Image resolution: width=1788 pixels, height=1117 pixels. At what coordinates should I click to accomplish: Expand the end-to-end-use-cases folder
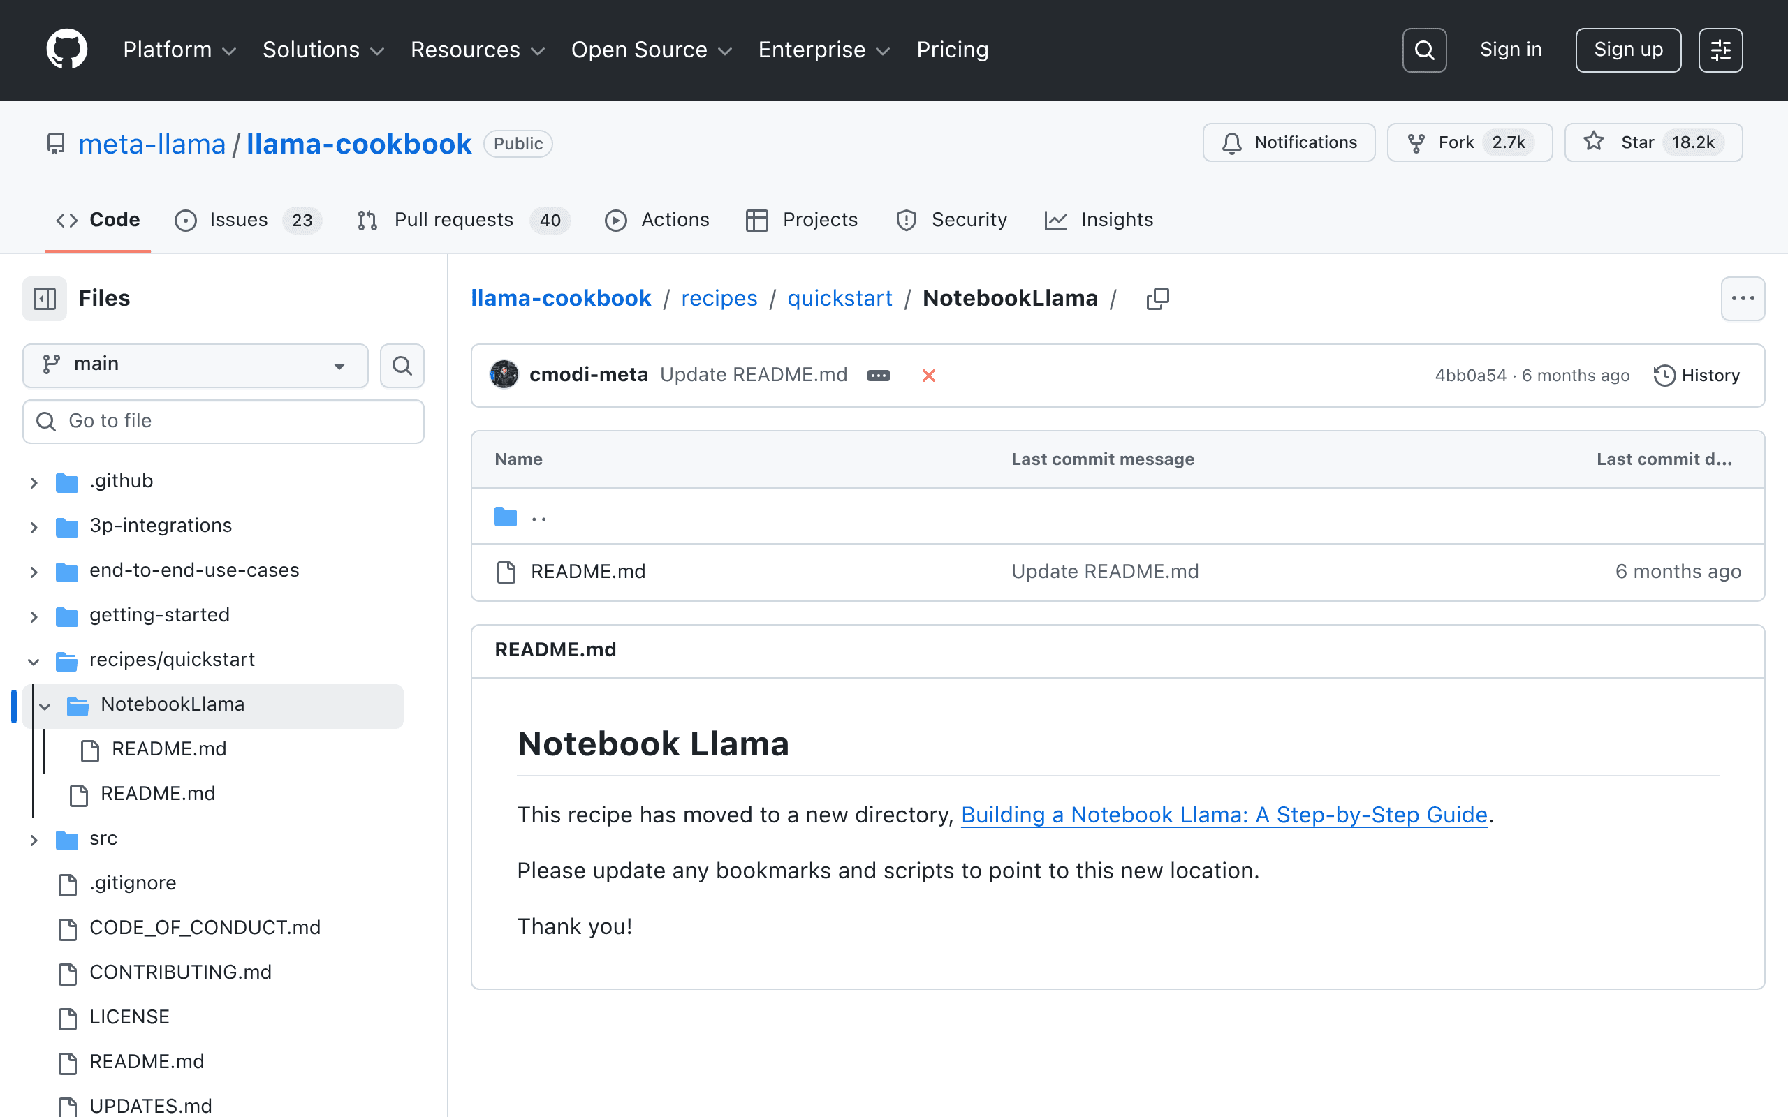coord(34,571)
